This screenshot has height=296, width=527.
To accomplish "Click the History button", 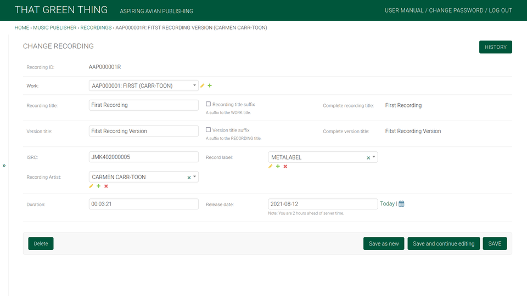I will [x=495, y=47].
